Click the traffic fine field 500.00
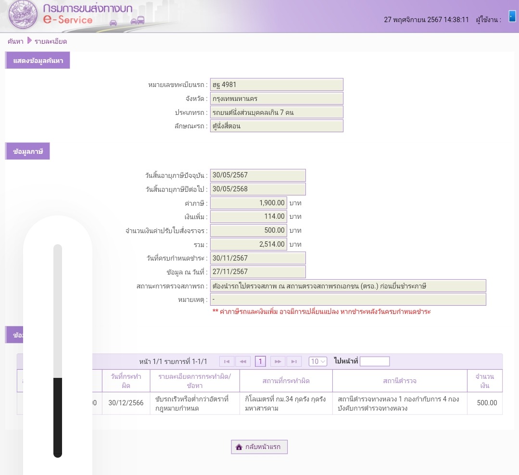519x475 pixels. [x=249, y=230]
